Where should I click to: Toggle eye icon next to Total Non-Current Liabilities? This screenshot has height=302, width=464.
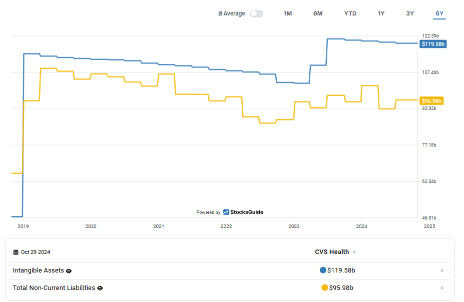pyautogui.click(x=100, y=288)
